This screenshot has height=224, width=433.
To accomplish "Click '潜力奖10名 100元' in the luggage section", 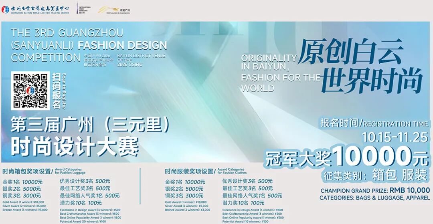I will tap(81, 203).
